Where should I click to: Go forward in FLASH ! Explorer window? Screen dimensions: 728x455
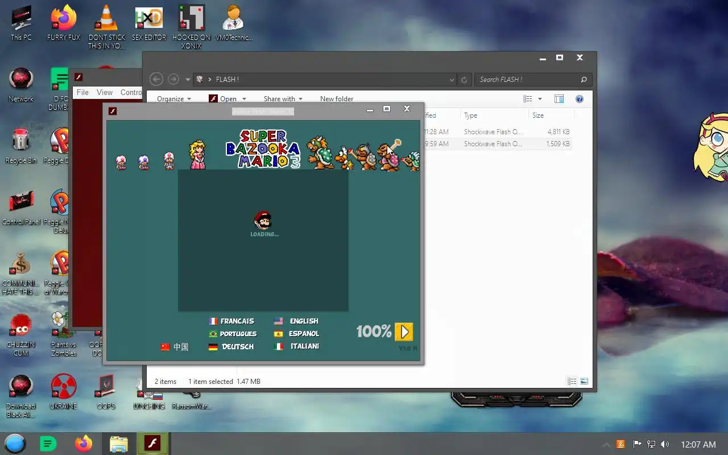173,80
